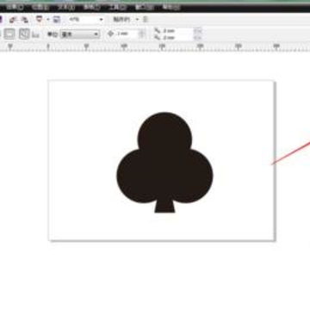Click the lower duplicate distance stepper
This screenshot has height=310, width=310.
198,37
